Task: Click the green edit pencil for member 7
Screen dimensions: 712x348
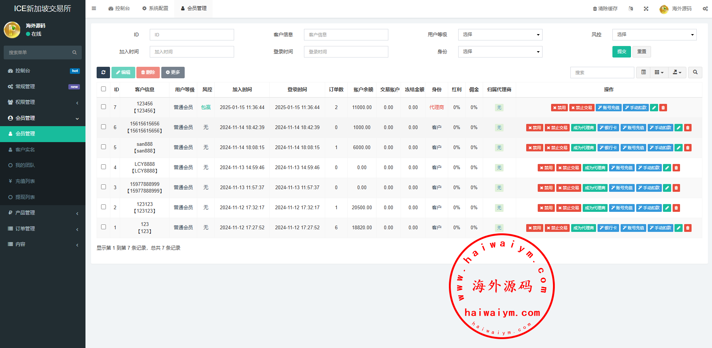Action: click(654, 108)
